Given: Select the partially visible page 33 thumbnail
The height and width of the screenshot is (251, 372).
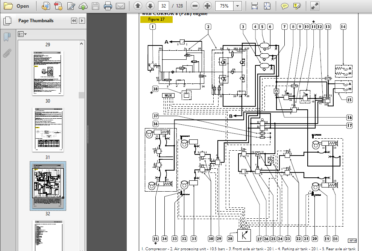Looking at the screenshot, I should coord(48,236).
